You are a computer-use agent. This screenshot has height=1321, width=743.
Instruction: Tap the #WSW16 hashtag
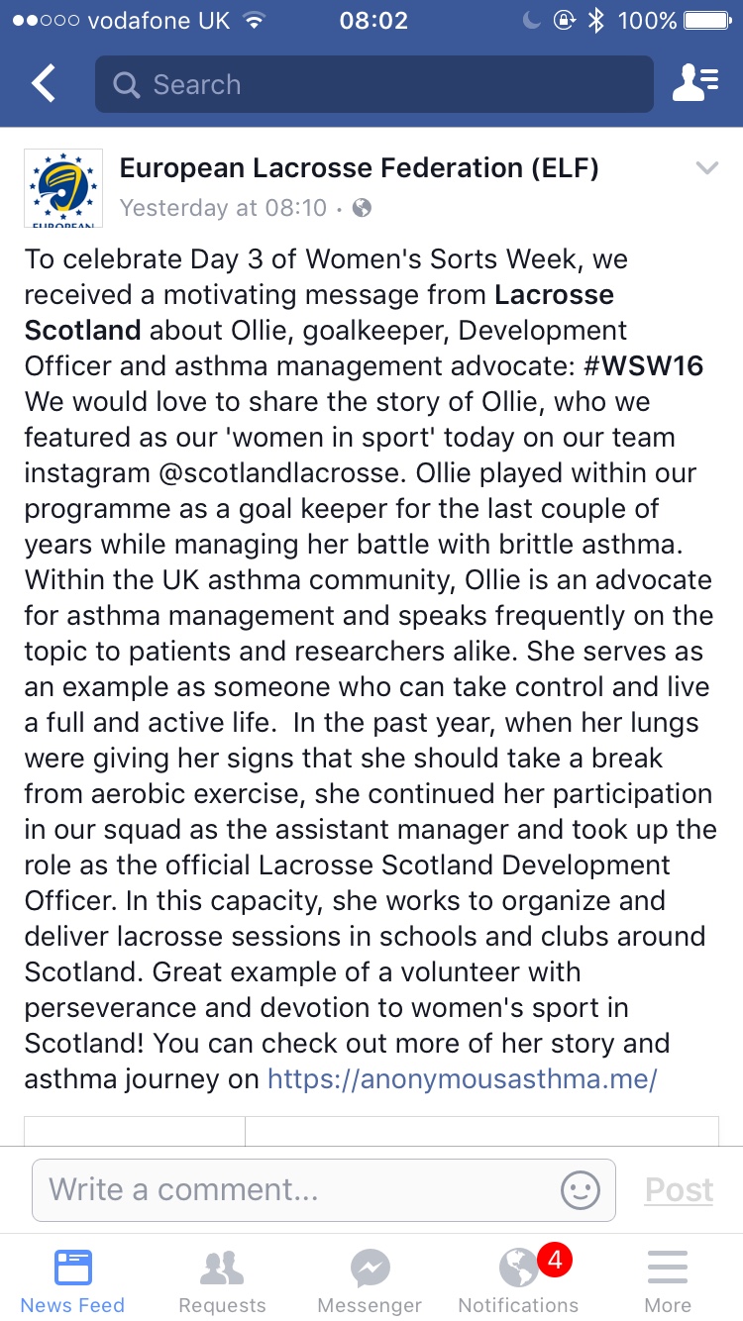tap(643, 365)
